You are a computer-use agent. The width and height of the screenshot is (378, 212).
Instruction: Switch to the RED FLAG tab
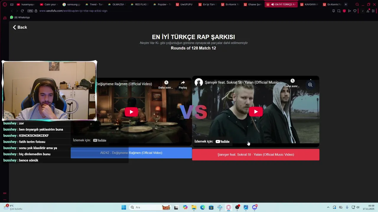coord(139,4)
